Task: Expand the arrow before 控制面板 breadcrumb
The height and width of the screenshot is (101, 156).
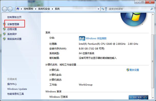Action: 21,9
